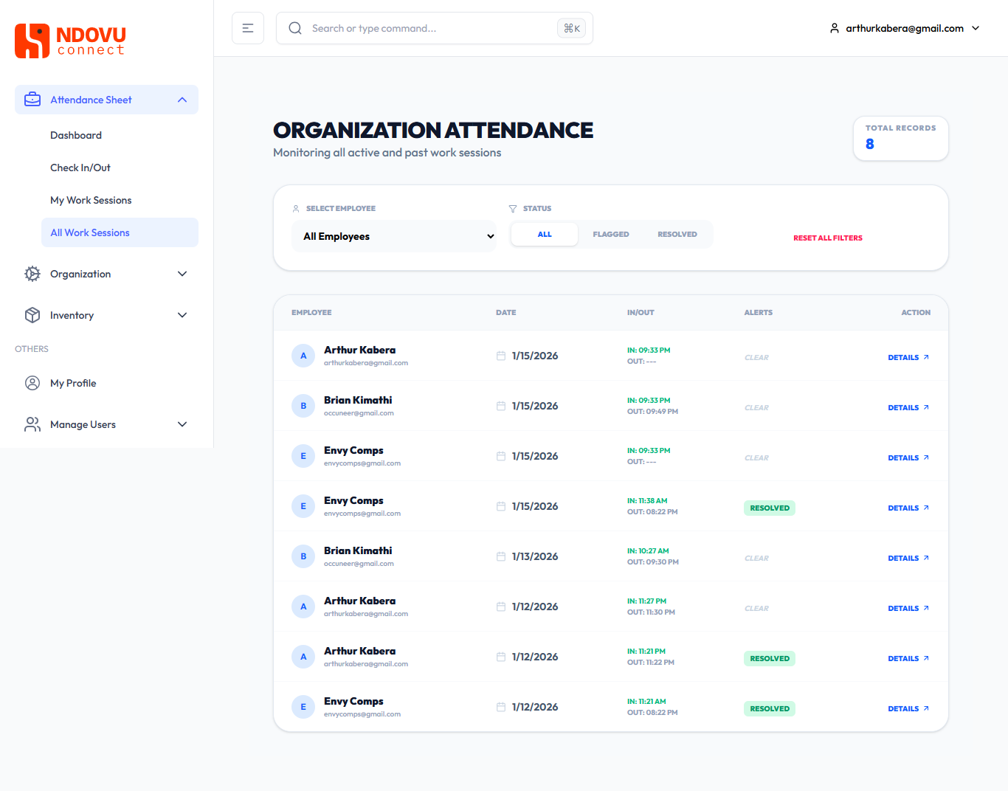1008x791 pixels.
Task: Go to the Dashboard menu item
Action: pyautogui.click(x=76, y=135)
